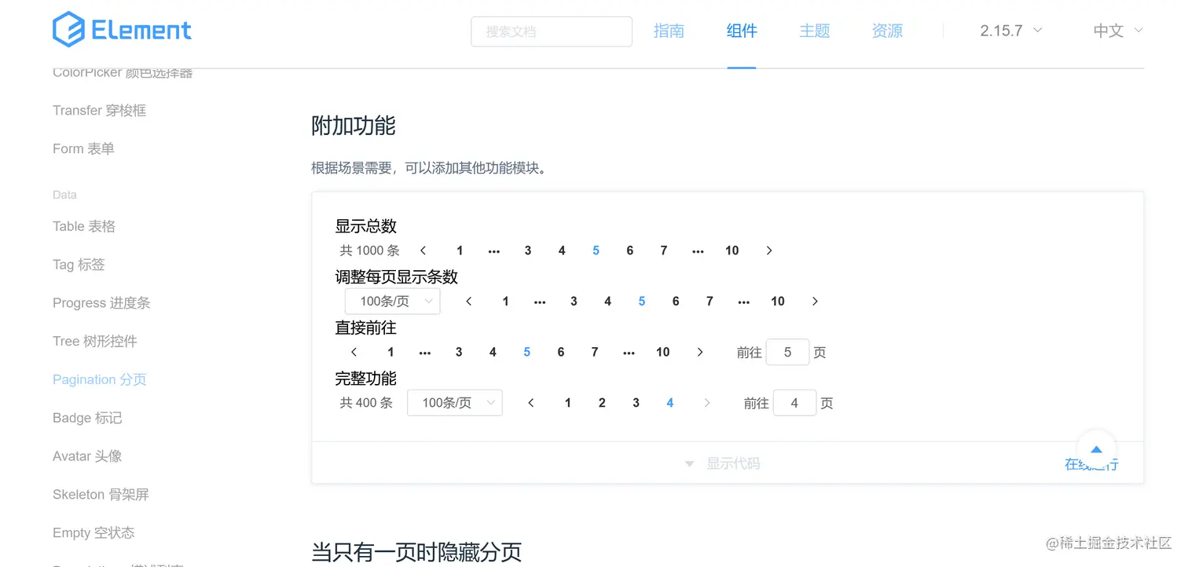This screenshot has width=1188, height=567.
Task: Switch to the 主题 tab
Action: coord(814,31)
